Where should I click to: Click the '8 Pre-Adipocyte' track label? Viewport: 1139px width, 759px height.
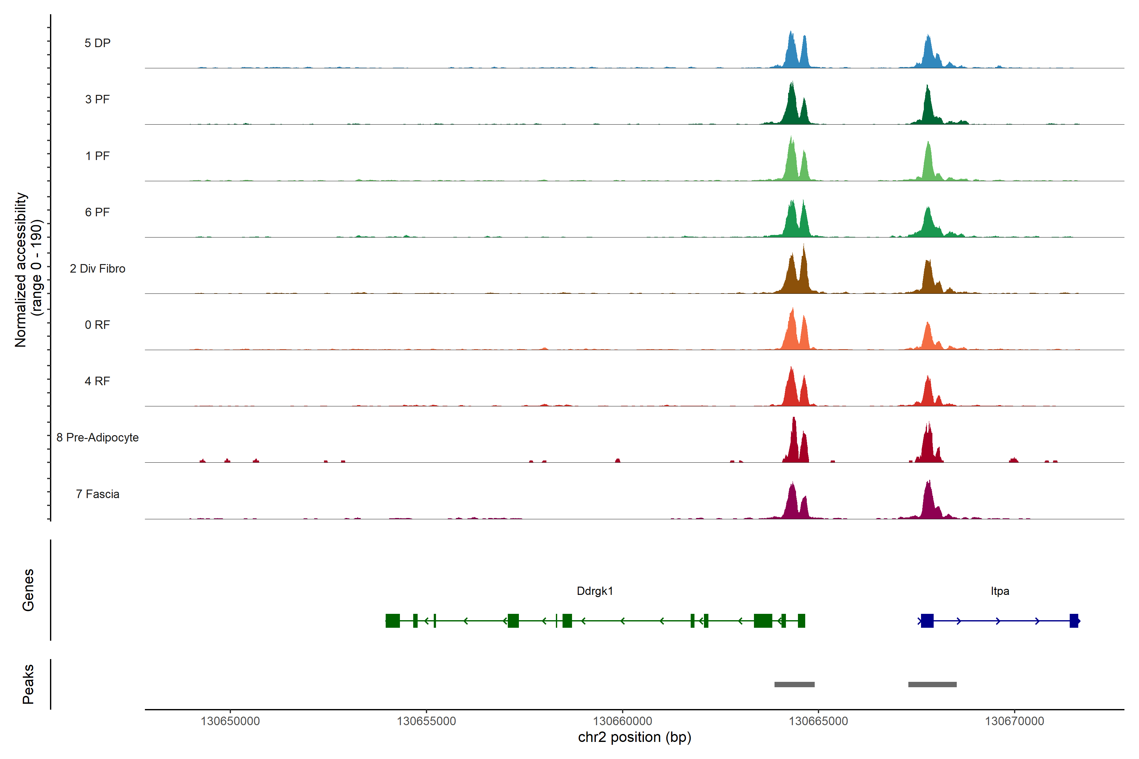[x=97, y=437]
